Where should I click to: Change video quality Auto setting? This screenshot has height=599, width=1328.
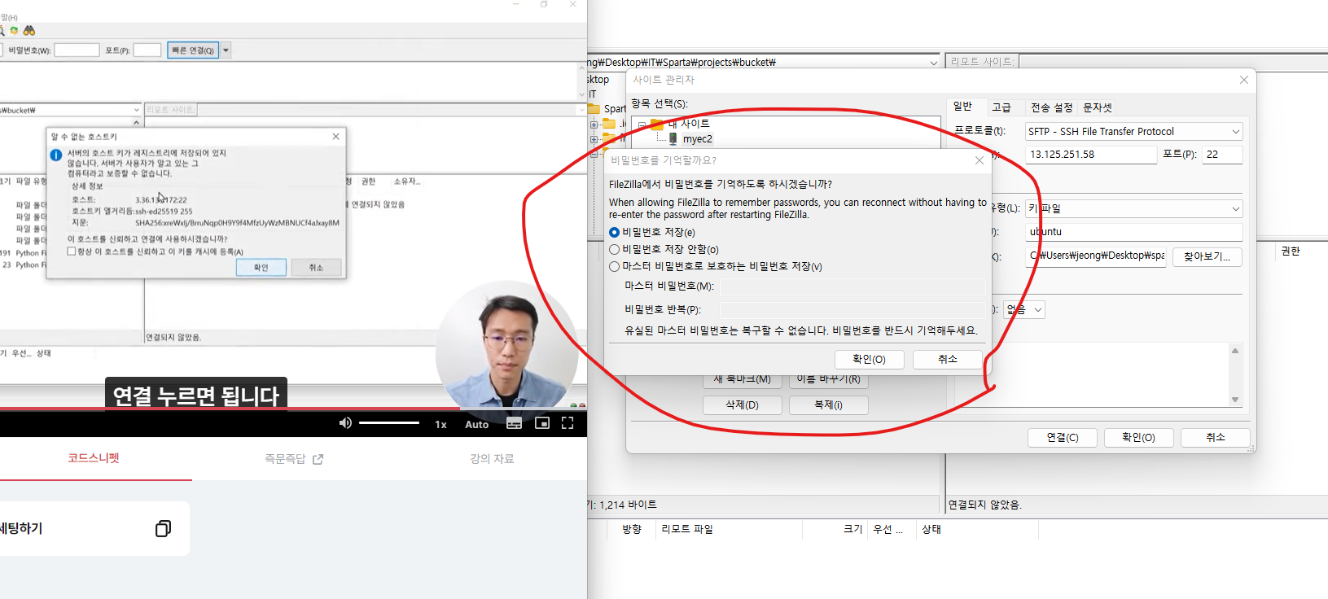click(x=476, y=424)
